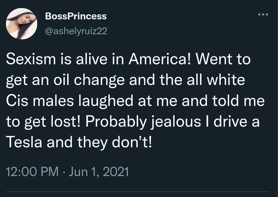The image size is (278, 197).
Task: Open the BossPrincess display name link
Action: coord(76,16)
